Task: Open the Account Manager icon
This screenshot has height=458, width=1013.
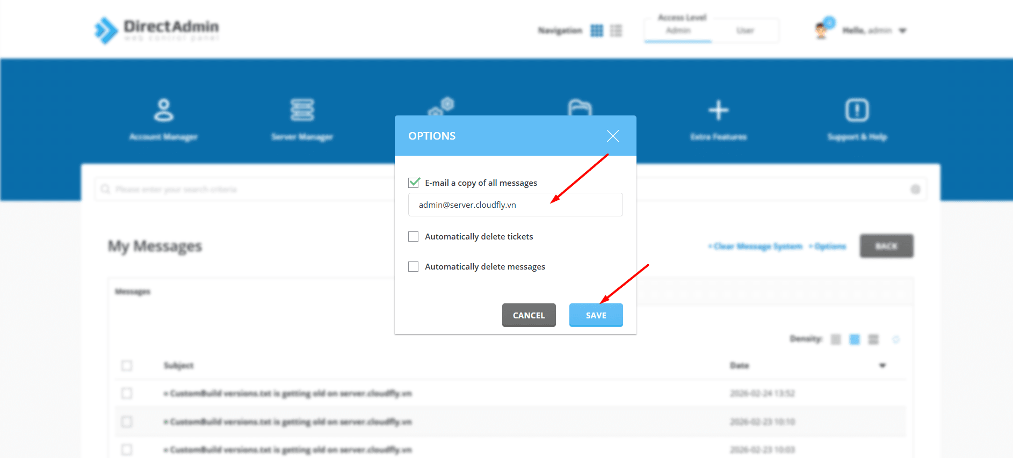Action: tap(163, 110)
